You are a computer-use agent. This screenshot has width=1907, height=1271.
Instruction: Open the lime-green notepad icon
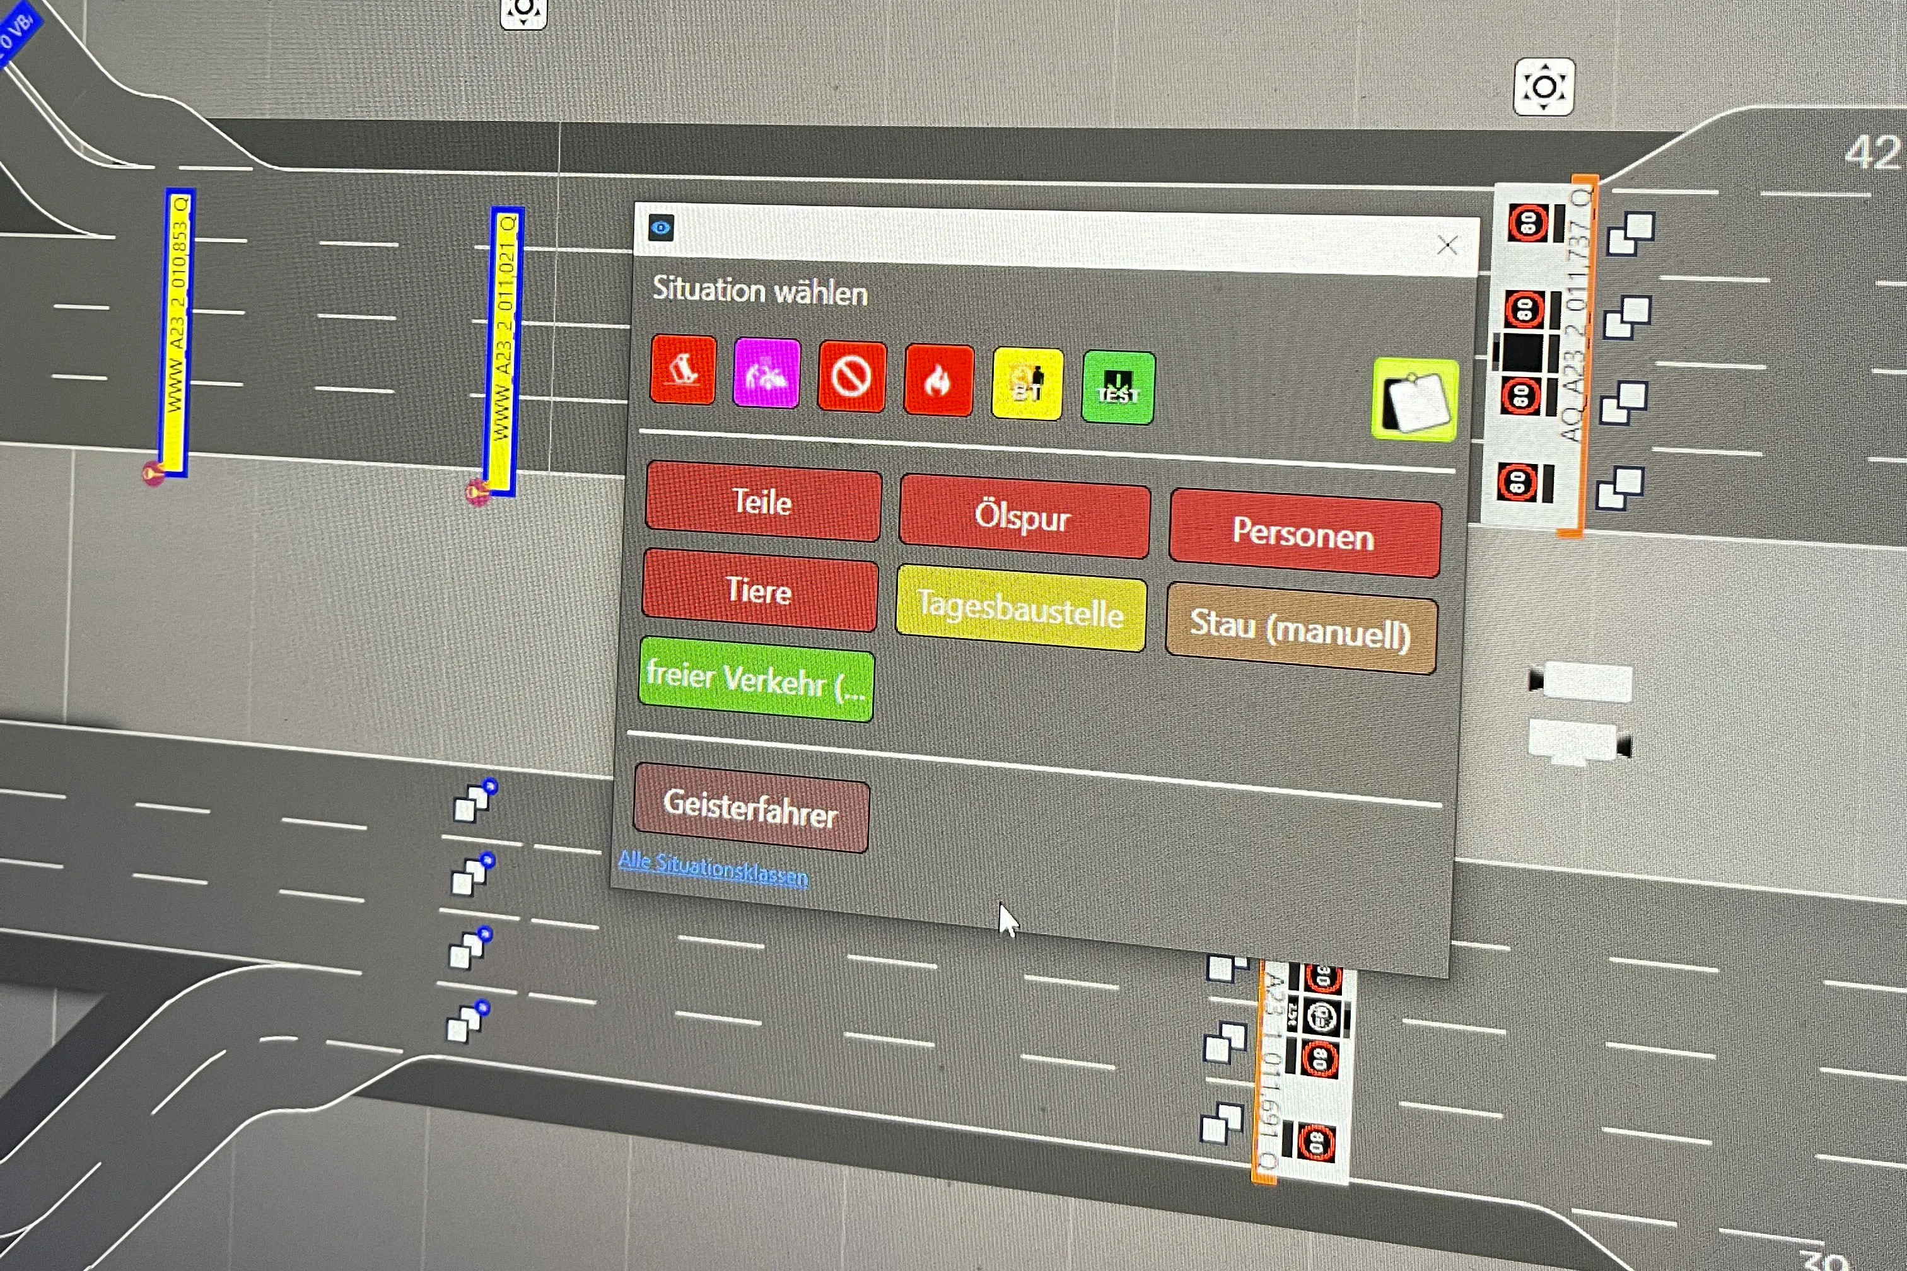pyautogui.click(x=1415, y=400)
